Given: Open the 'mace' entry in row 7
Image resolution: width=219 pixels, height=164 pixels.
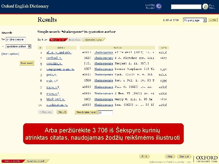Looking at the screenshot, I should tap(53, 87).
